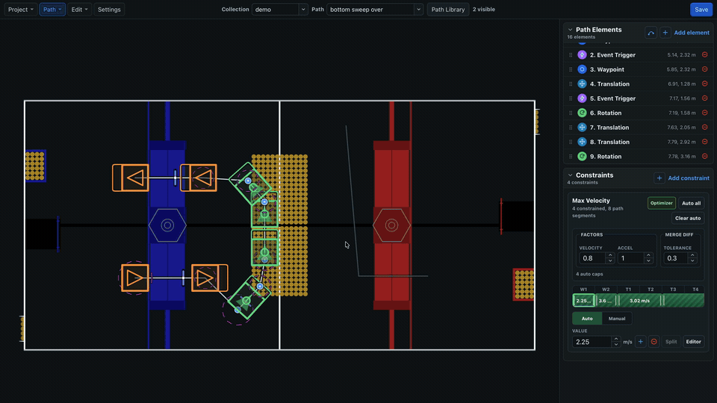This screenshot has width=717, height=403.
Task: Click the Velocity factor field
Action: coord(592,258)
